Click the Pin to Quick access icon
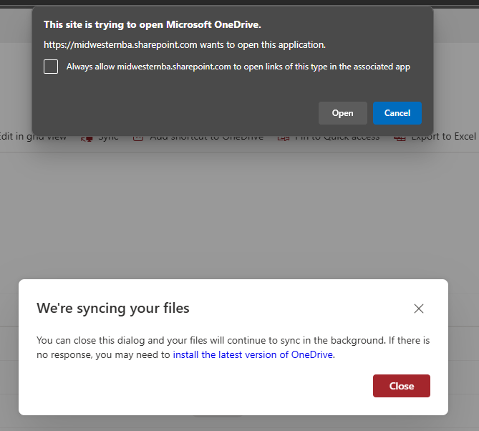Image resolution: width=479 pixels, height=431 pixels. tap(284, 137)
